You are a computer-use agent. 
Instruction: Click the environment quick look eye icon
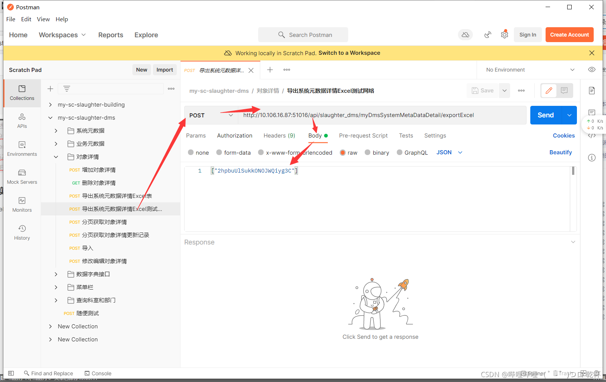pos(592,70)
